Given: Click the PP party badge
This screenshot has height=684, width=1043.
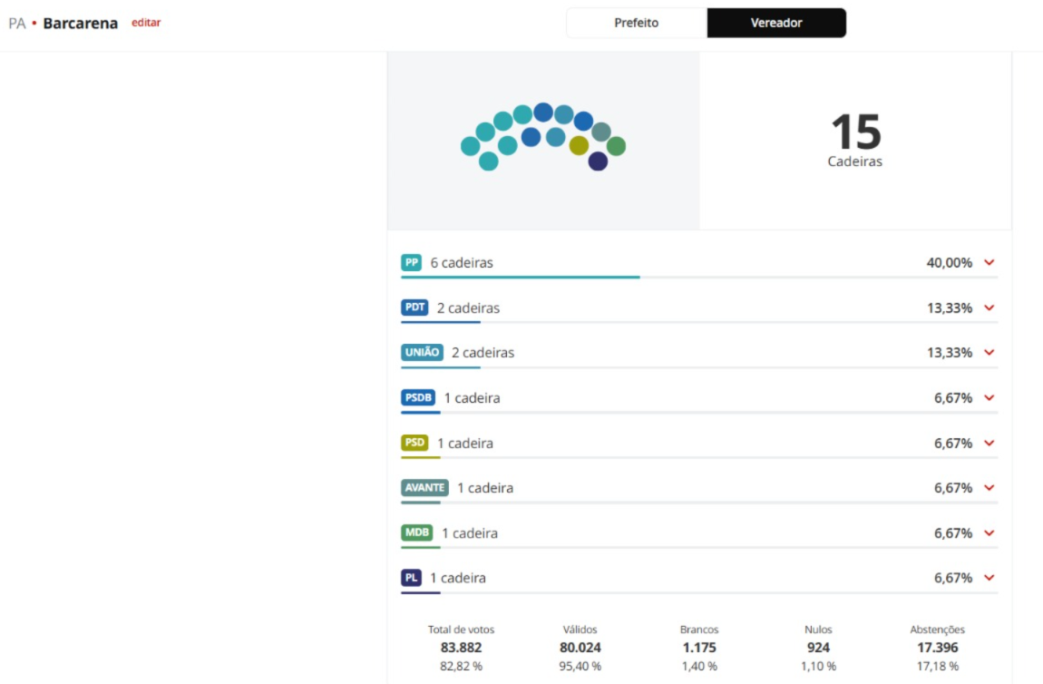Looking at the screenshot, I should click(411, 262).
